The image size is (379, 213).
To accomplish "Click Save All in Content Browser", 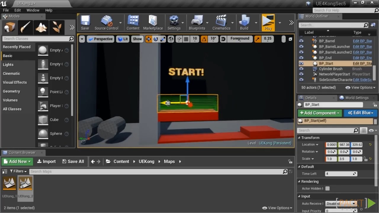I will [x=73, y=162].
